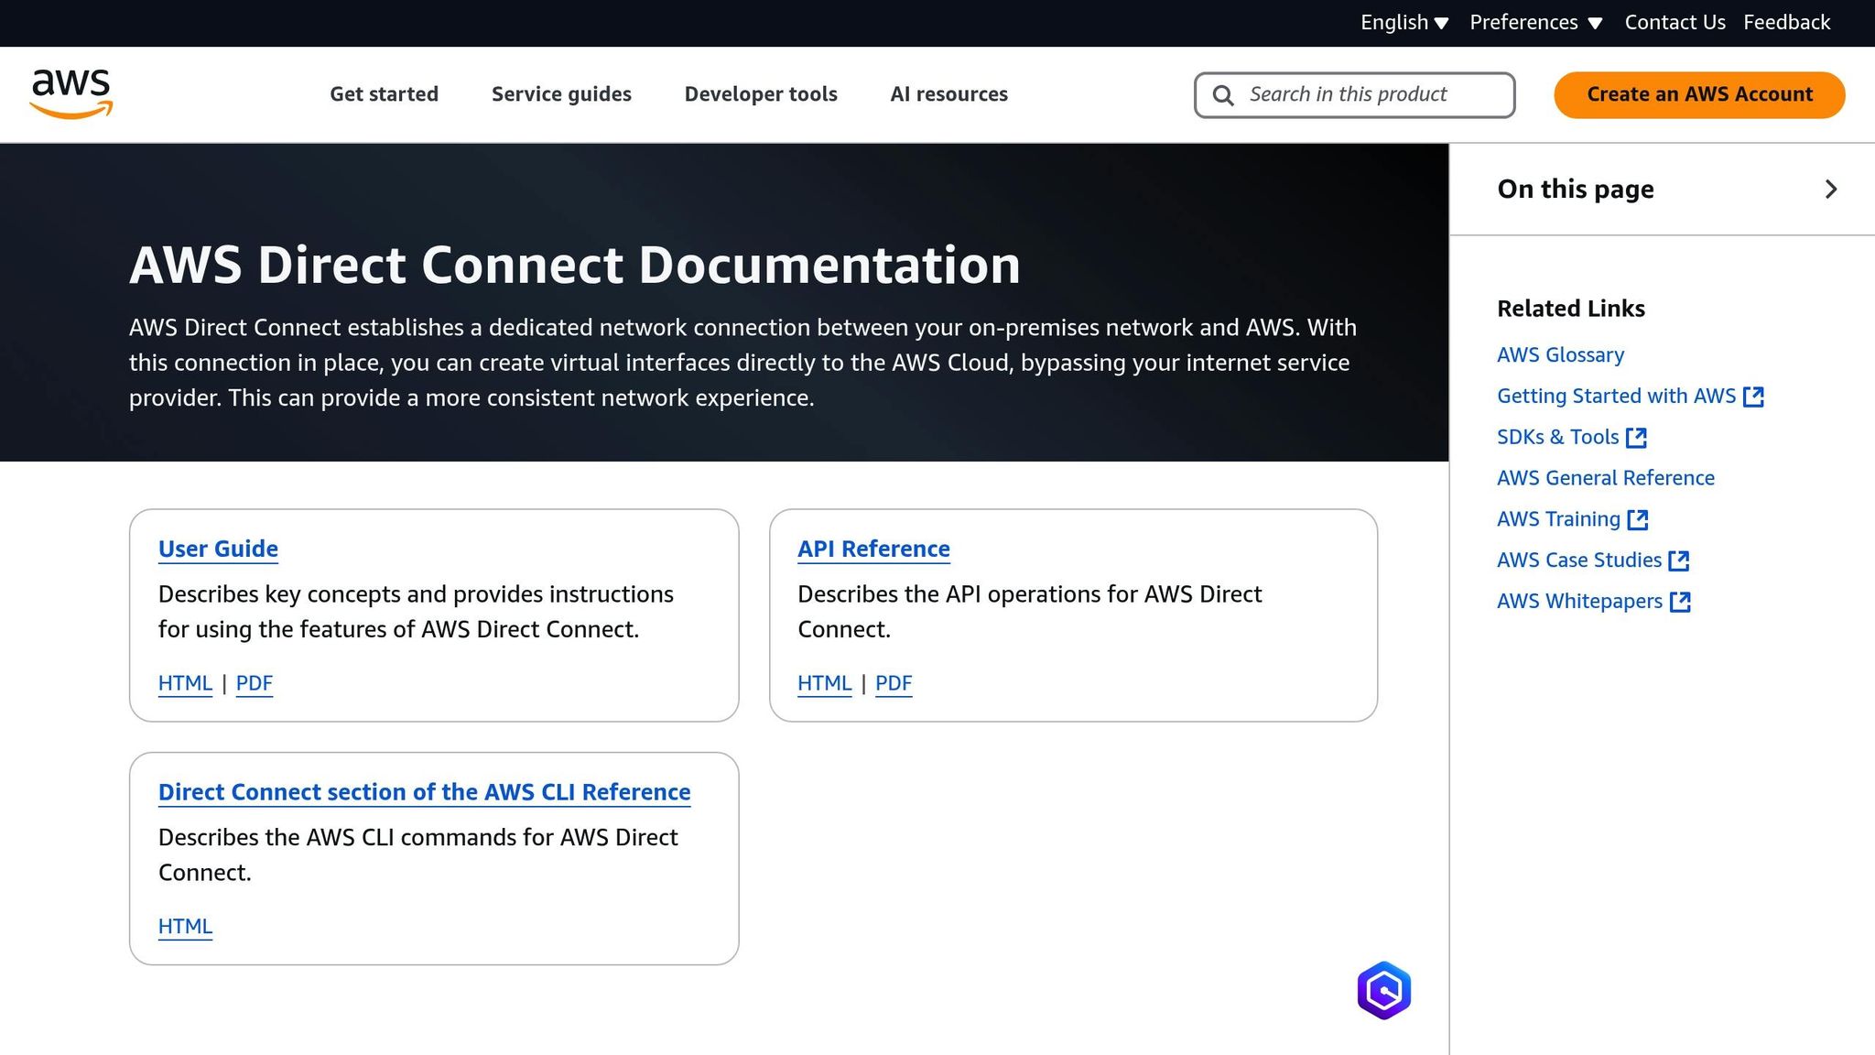1875x1055 pixels.
Task: Open the AWS Glossary link
Action: [x=1560, y=355]
